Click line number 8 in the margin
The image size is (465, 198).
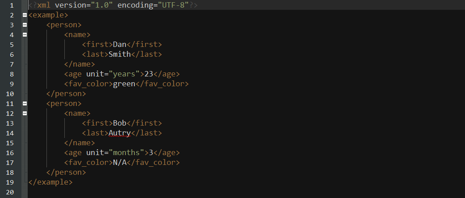coord(12,74)
